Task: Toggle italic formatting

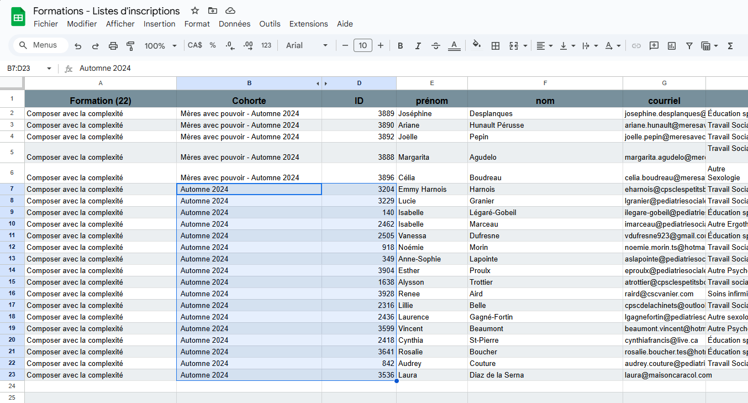Action: tap(418, 46)
